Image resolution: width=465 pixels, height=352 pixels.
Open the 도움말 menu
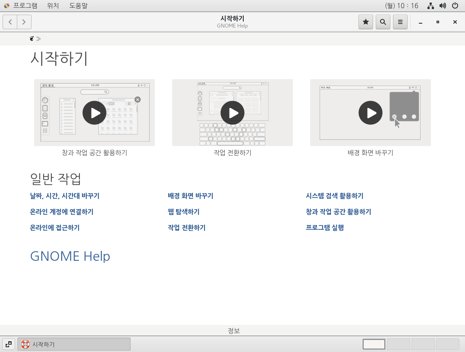[79, 6]
